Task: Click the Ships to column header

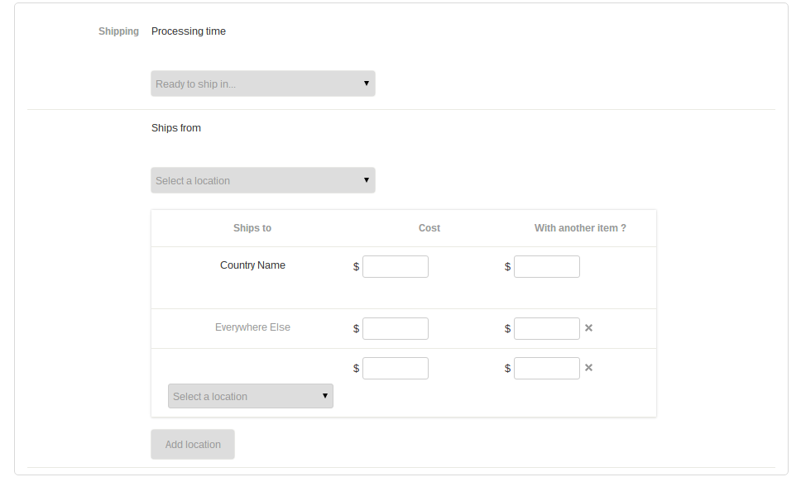Action: pos(252,228)
